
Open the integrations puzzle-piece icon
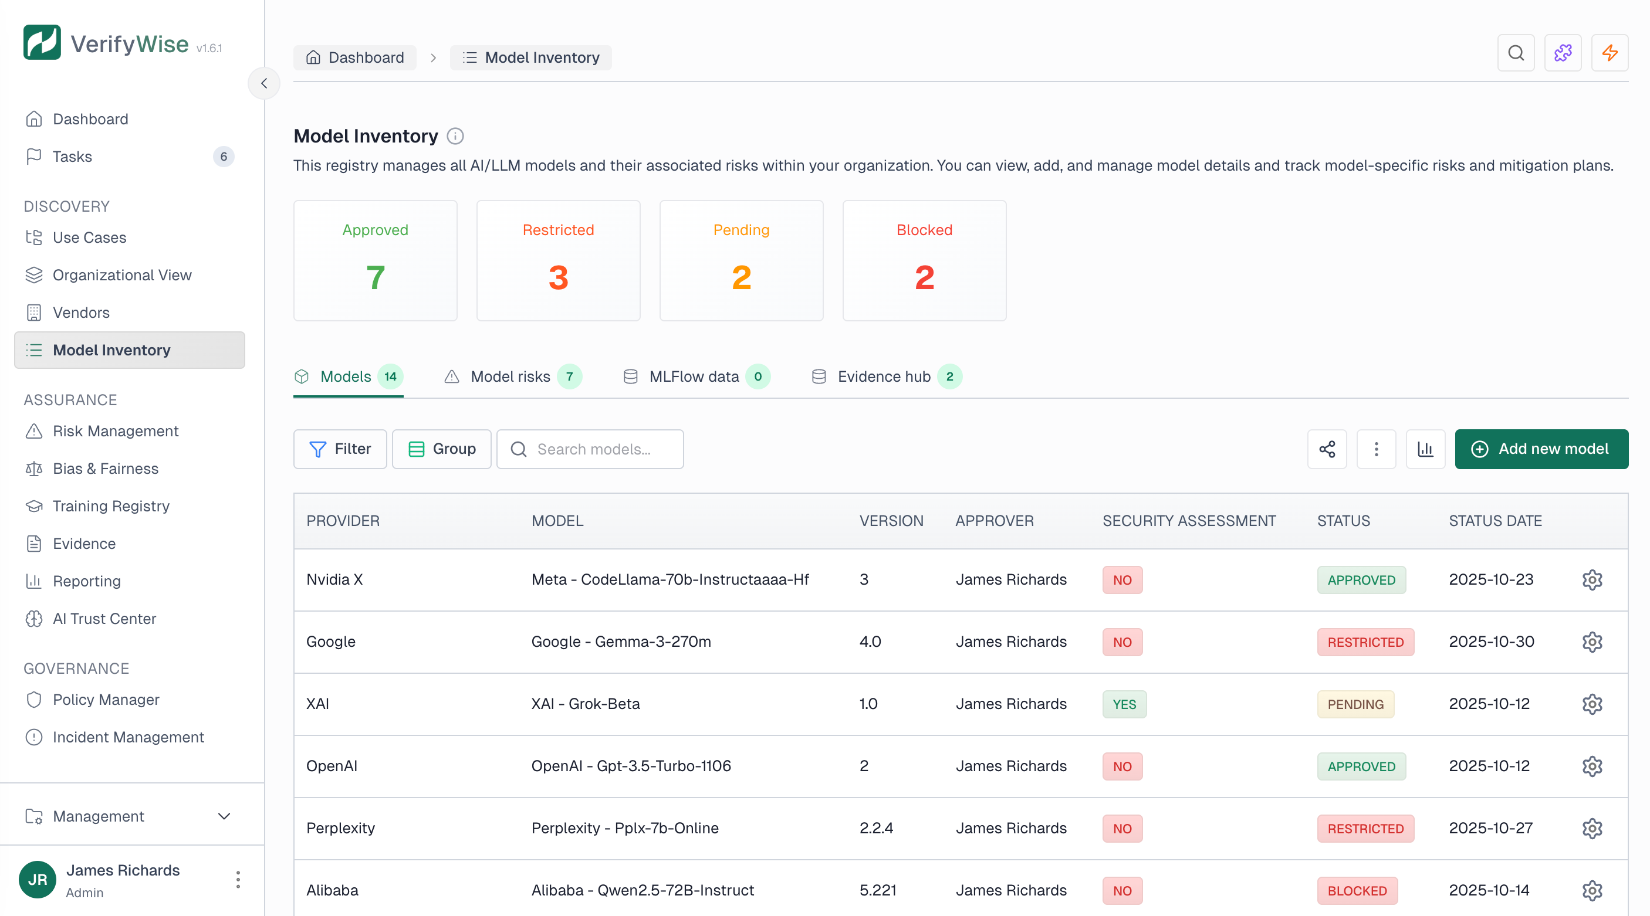(x=1563, y=53)
